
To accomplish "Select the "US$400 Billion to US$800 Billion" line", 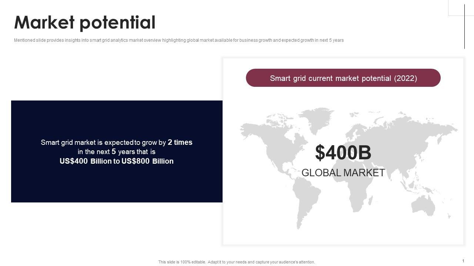I will click(x=116, y=161).
